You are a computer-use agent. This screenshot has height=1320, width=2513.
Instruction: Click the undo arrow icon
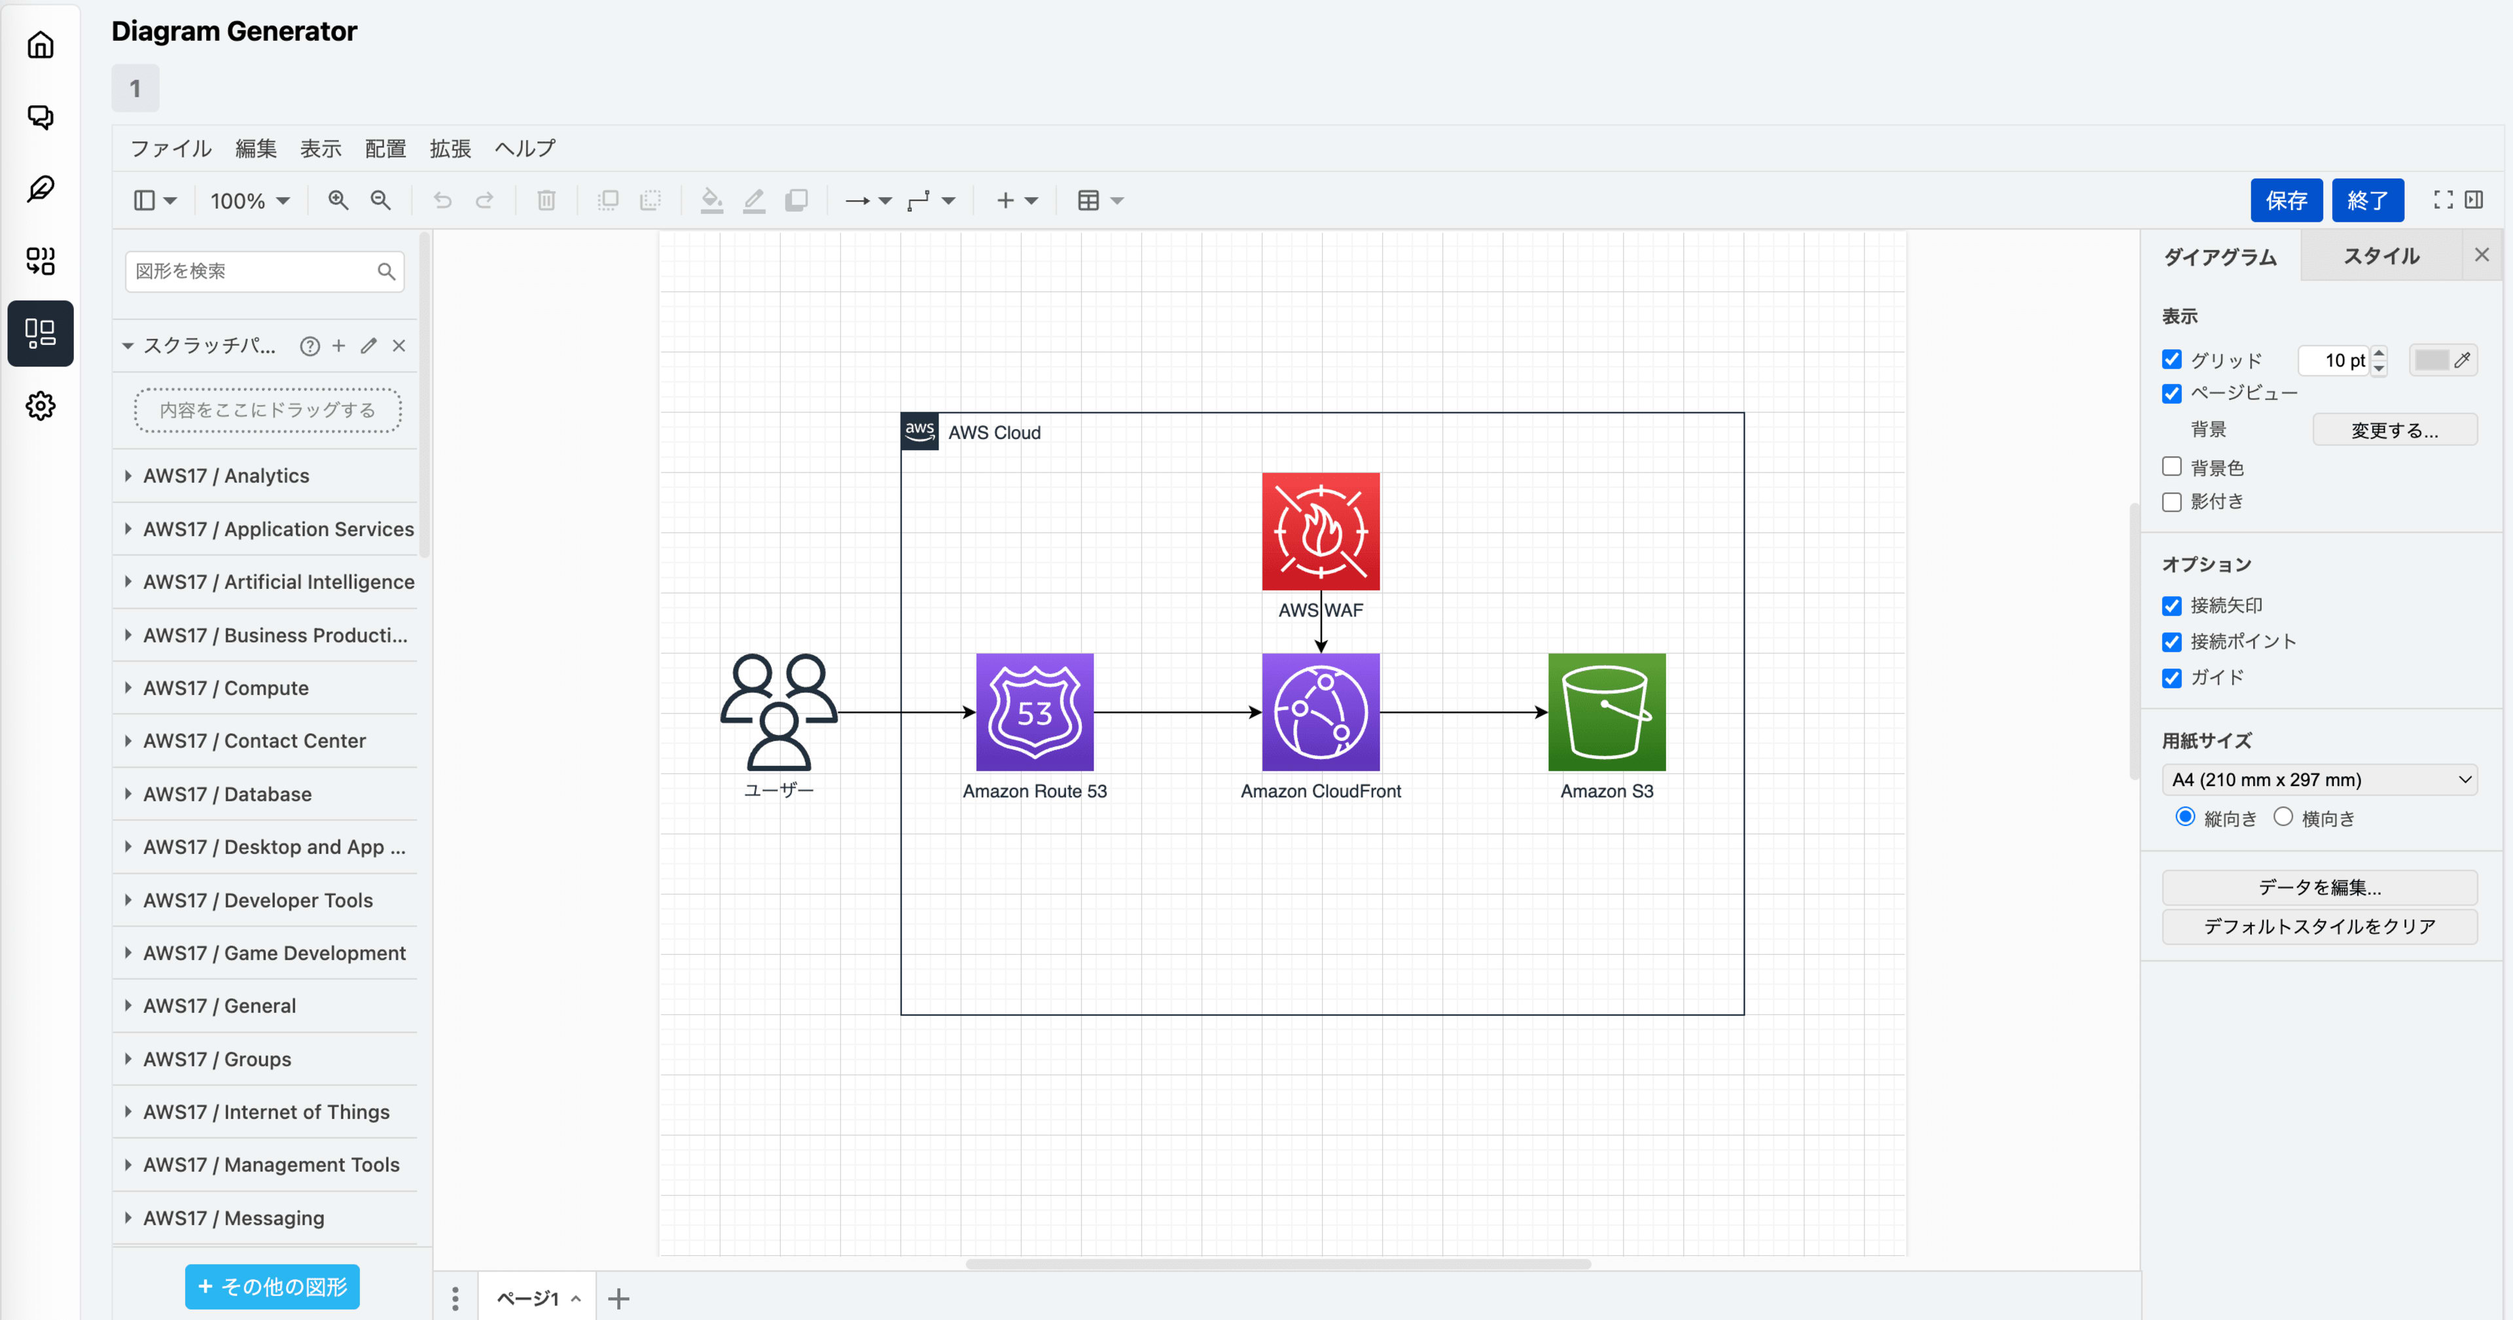442,200
